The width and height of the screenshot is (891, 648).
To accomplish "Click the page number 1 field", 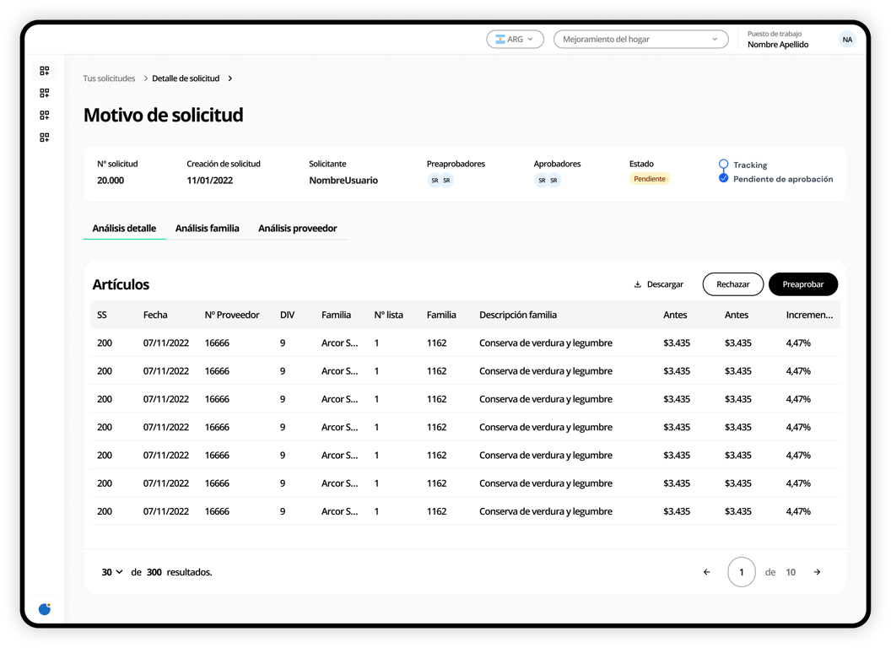I will pyautogui.click(x=741, y=572).
